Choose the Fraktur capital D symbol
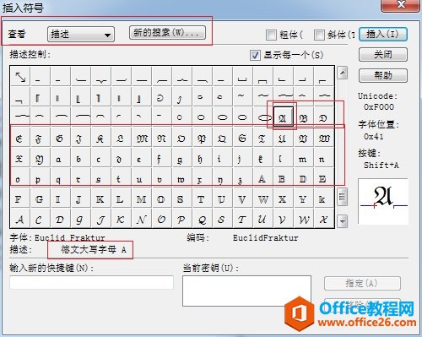 click(323, 117)
